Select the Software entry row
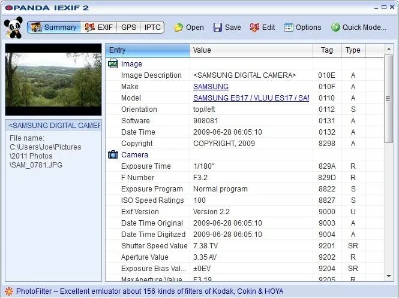Viewport: 399px width, 298px height. click(245, 120)
